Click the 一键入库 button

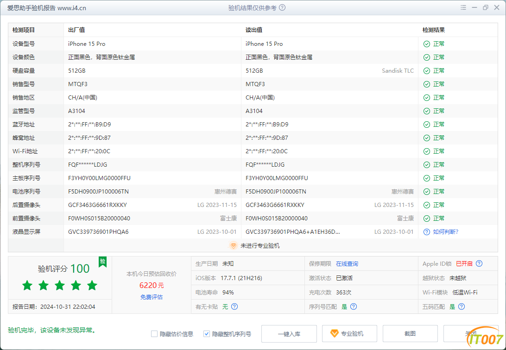pos(289,334)
